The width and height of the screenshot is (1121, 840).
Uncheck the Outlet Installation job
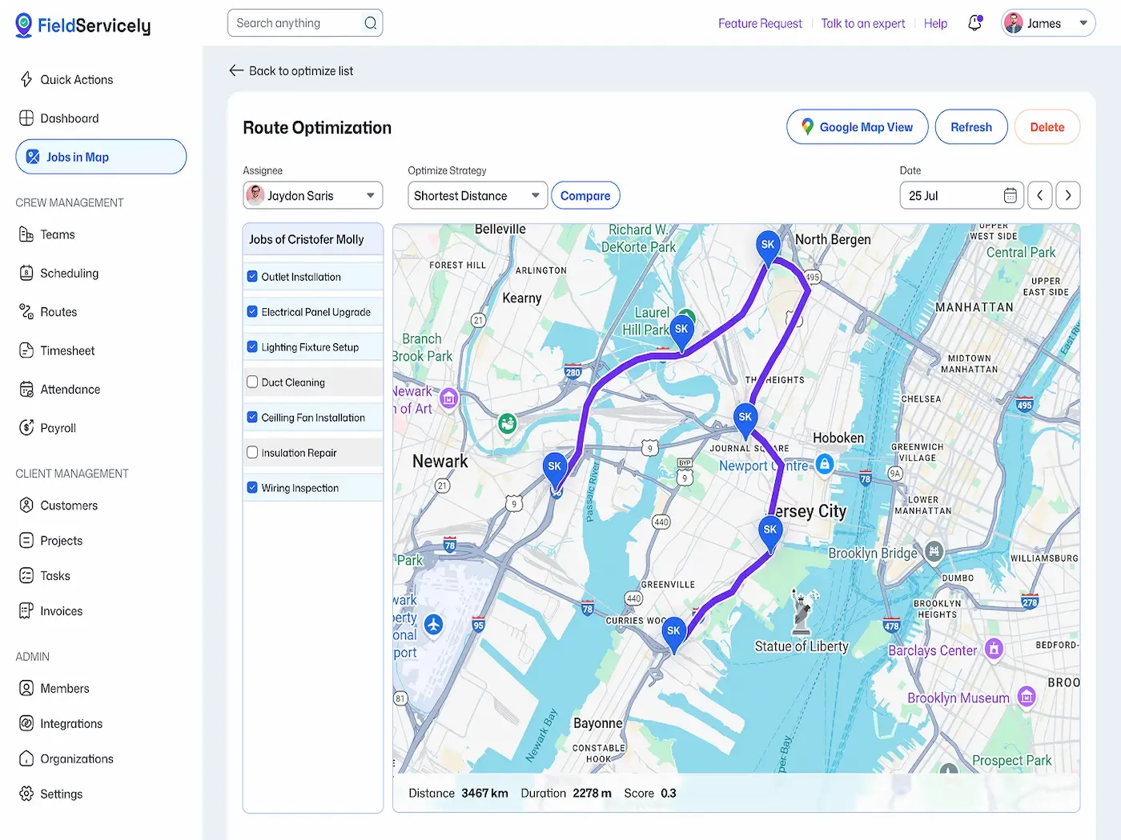[x=252, y=276]
